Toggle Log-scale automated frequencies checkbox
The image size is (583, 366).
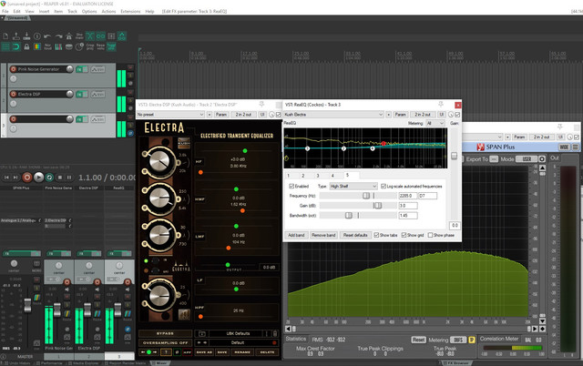[x=384, y=186]
